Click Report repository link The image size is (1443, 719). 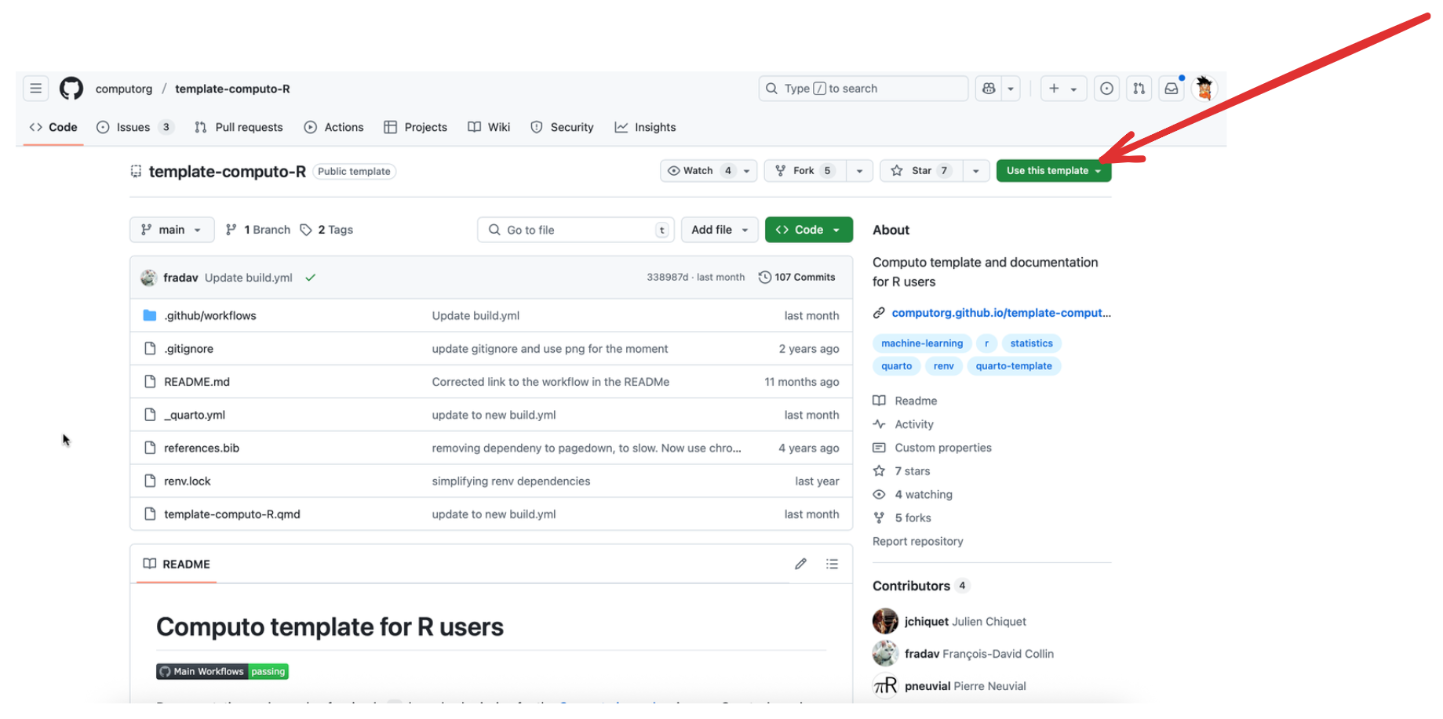pos(918,542)
